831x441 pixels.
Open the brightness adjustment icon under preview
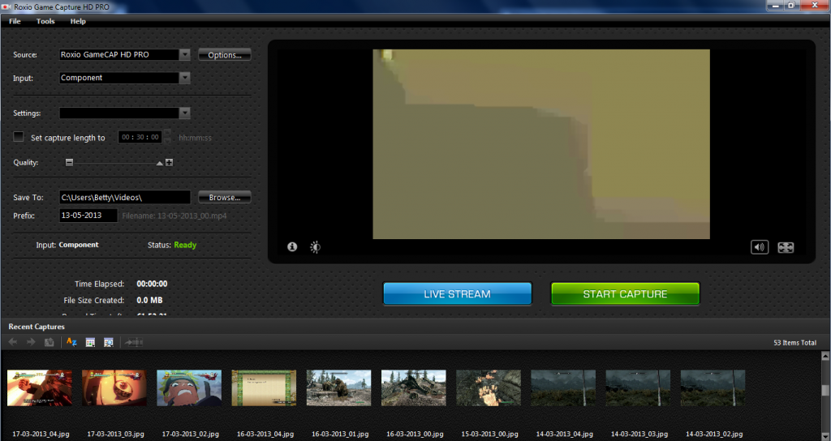click(x=316, y=246)
